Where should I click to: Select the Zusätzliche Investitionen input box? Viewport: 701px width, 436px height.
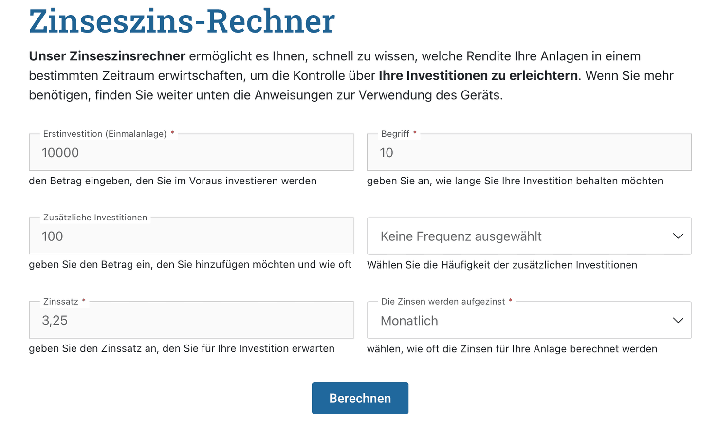[191, 236]
